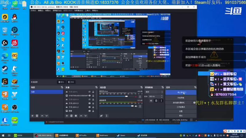Open source properties gear in 来源 panel footer
Viewport: 246px width, 138px height.
point(76,116)
